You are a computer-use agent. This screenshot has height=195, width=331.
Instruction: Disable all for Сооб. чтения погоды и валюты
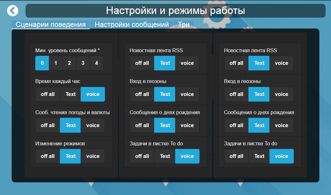pos(48,125)
